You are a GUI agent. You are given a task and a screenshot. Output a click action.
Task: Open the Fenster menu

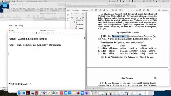(x=40, y=1)
